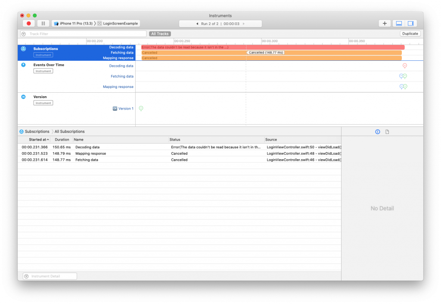Select the Fetching data Cancelled timeline bar
Image resolution: width=441 pixels, height=304 pixels.
(271, 53)
